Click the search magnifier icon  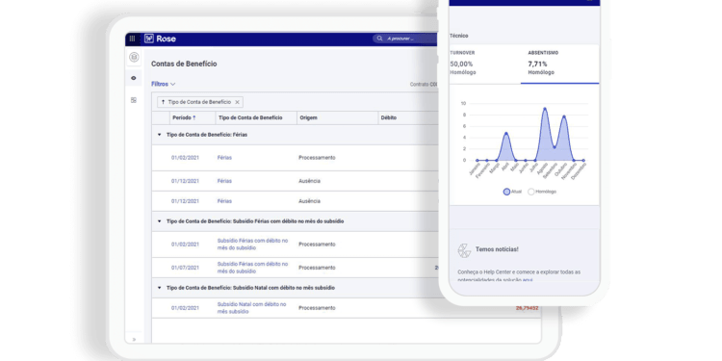point(379,39)
